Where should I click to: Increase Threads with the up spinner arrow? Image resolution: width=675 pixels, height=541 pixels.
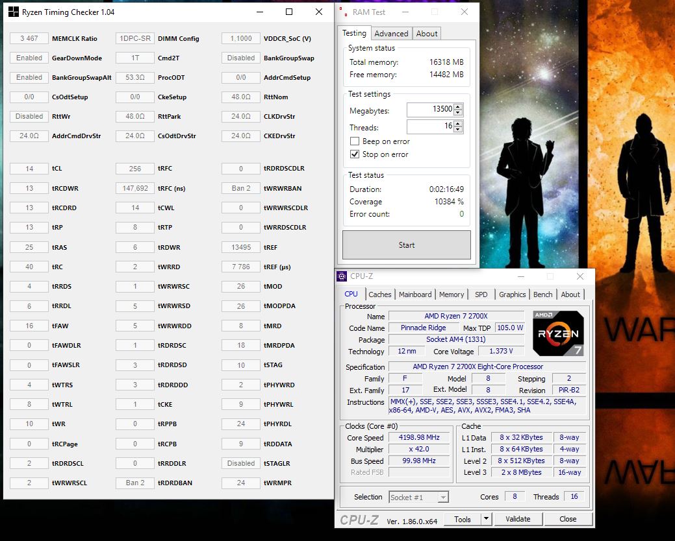coord(458,123)
